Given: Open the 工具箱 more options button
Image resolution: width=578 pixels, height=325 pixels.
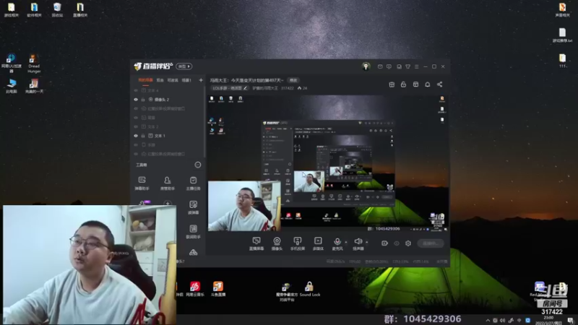Looking at the screenshot, I should pyautogui.click(x=197, y=165).
